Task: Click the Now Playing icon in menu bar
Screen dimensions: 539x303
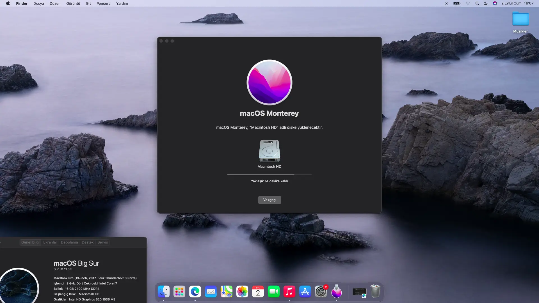Action: click(x=446, y=3)
